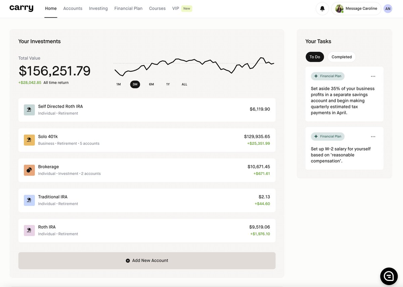Select the ALL time range
The height and width of the screenshot is (287, 403).
(184, 84)
